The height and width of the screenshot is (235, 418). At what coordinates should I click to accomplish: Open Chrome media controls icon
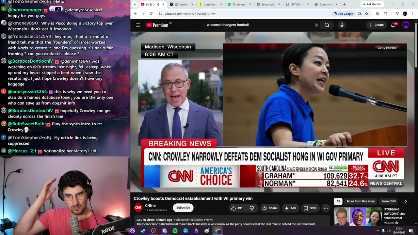(397, 14)
